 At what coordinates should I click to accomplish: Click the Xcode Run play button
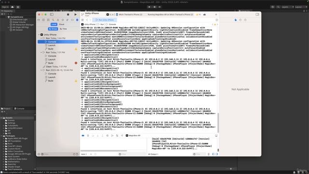pyautogui.click(x=75, y=14)
